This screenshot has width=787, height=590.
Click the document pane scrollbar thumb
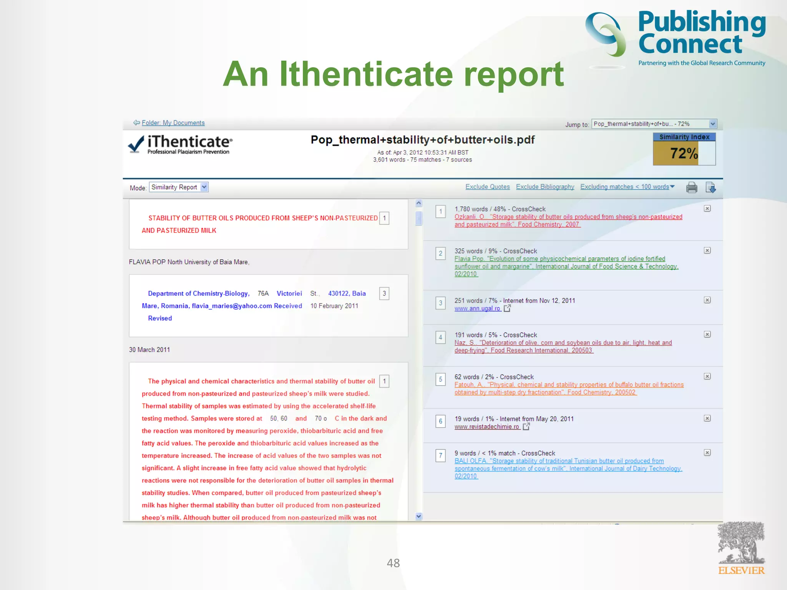pyautogui.click(x=419, y=218)
